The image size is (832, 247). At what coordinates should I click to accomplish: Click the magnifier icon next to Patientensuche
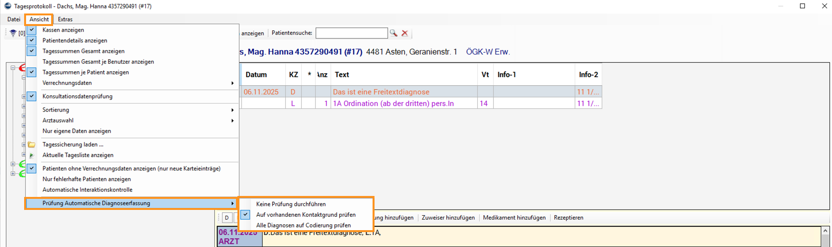click(393, 33)
